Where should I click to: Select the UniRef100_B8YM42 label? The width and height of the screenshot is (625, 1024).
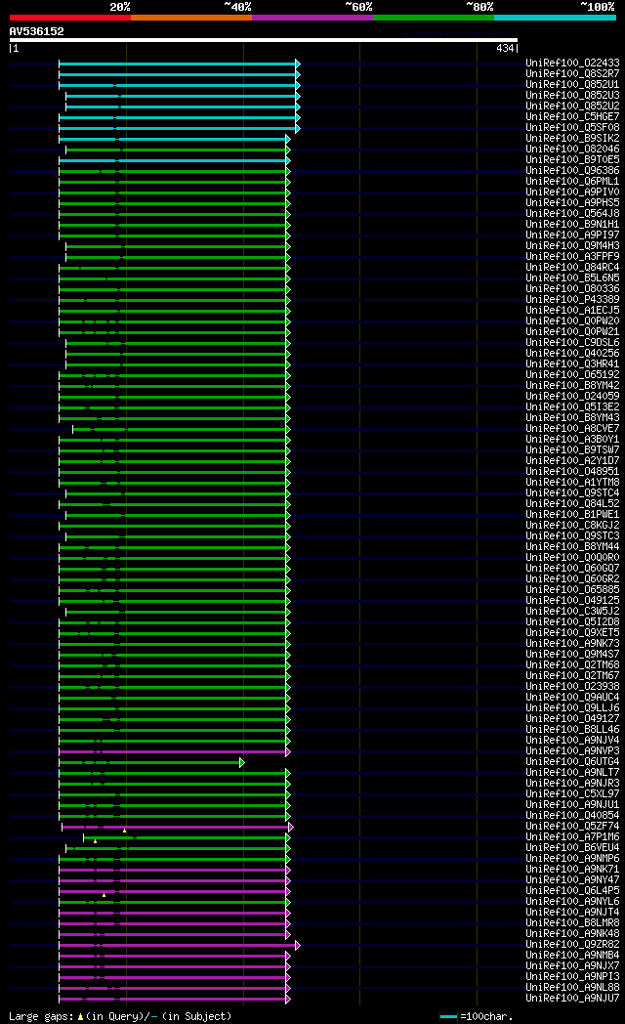(572, 386)
